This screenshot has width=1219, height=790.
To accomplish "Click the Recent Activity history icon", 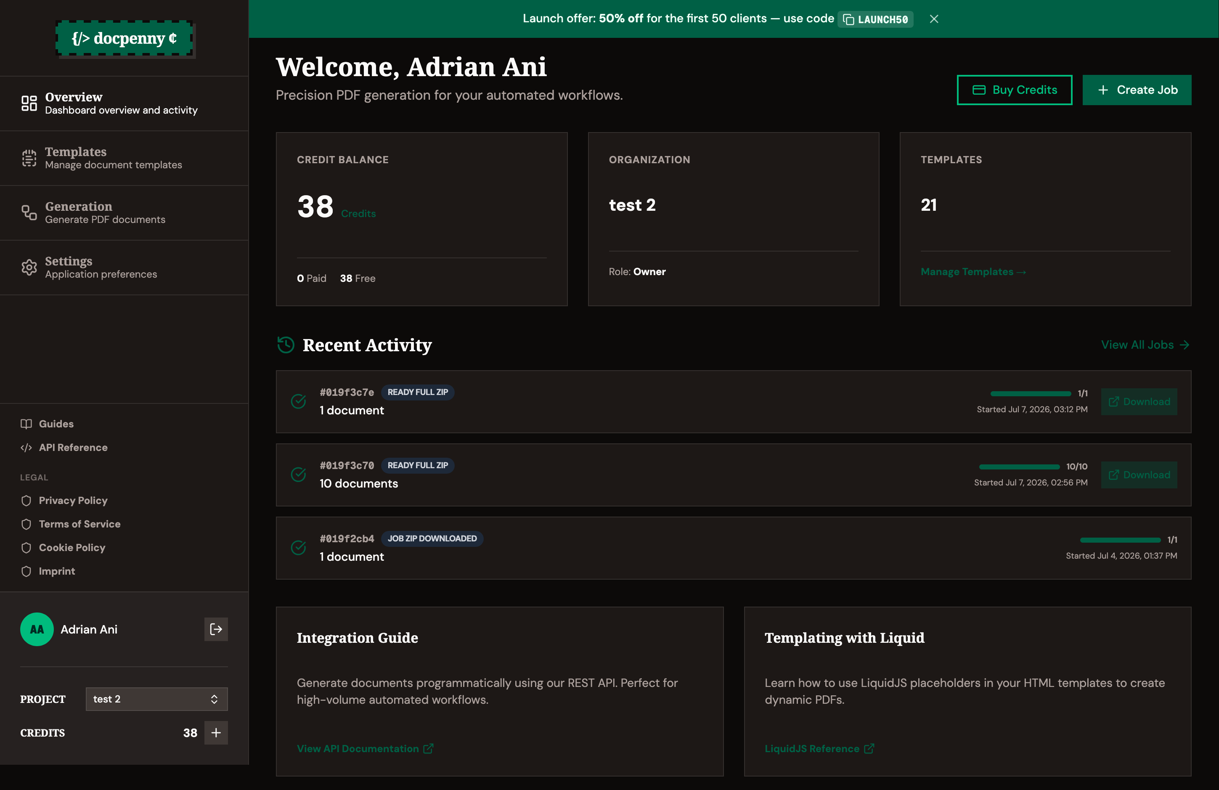I will click(x=286, y=345).
